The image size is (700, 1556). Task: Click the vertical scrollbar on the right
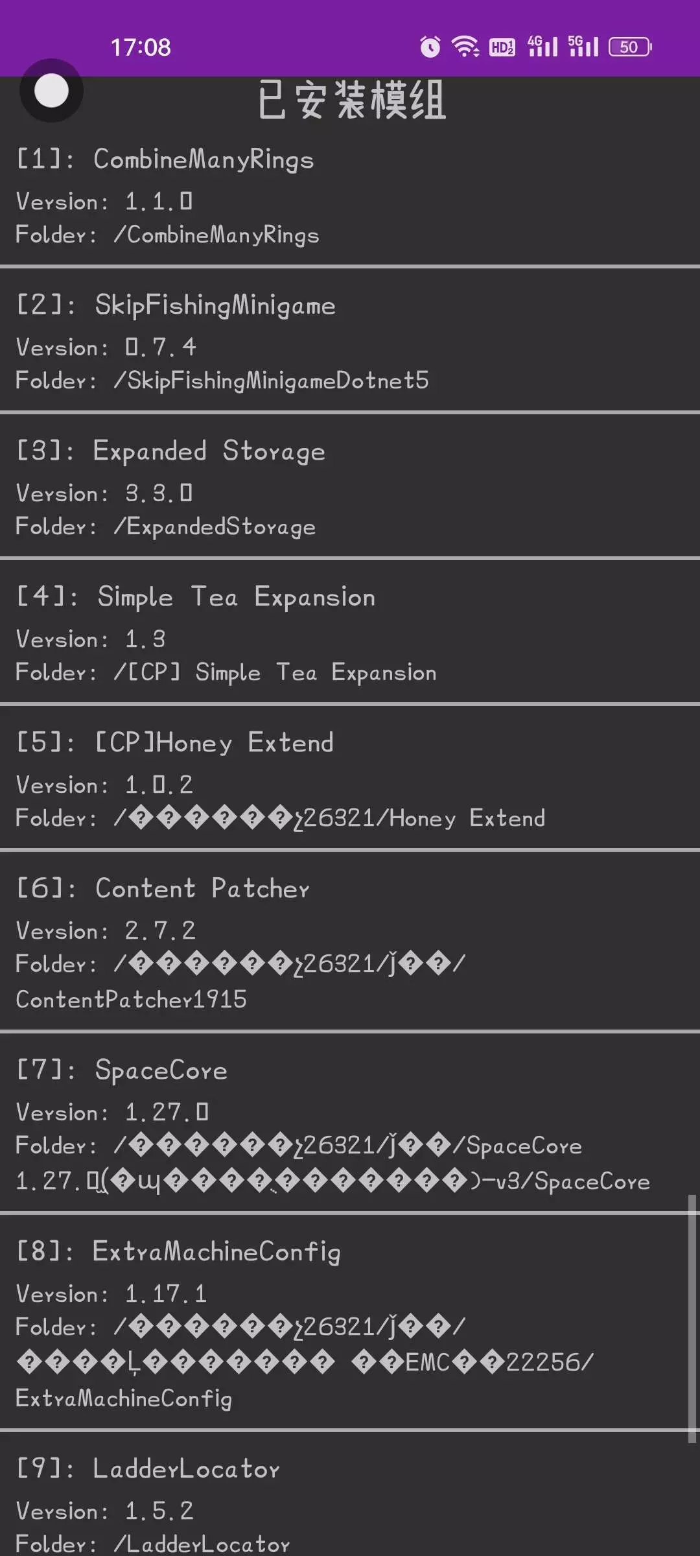692,1319
